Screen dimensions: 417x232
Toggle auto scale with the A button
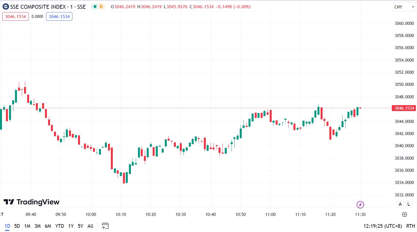tap(400, 204)
